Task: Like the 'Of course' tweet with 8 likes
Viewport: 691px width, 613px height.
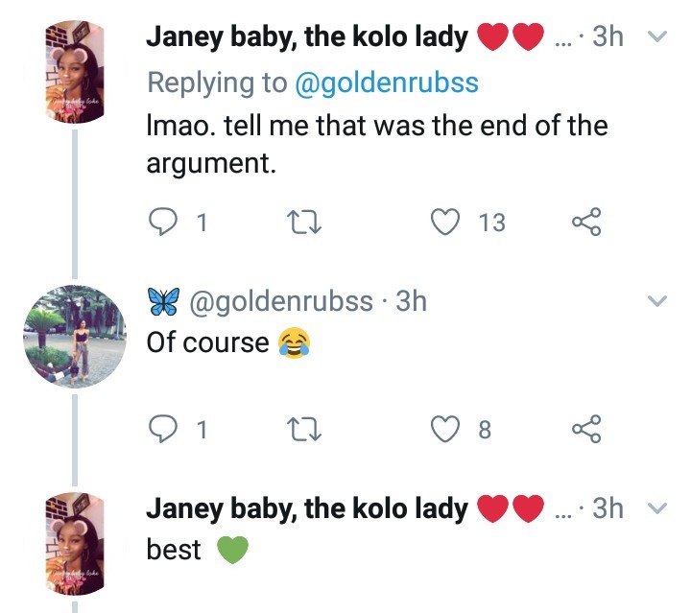Action: [x=445, y=430]
